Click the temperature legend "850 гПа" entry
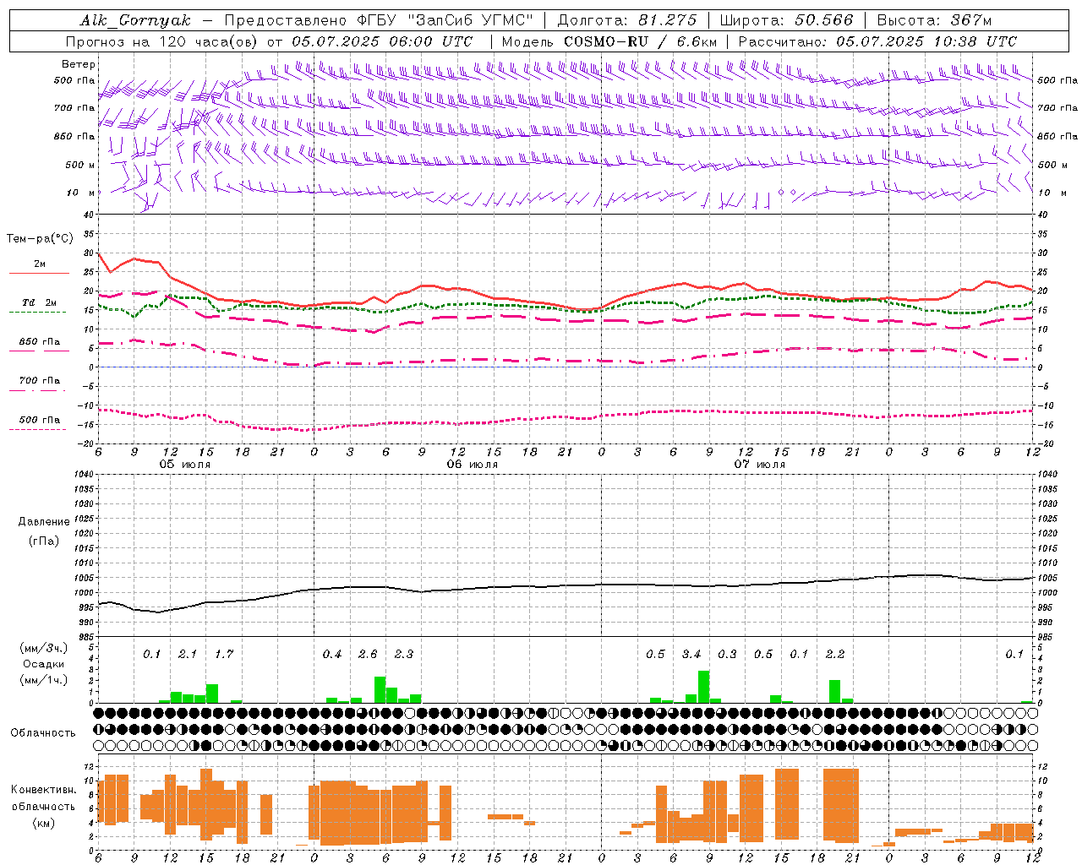 39,342
